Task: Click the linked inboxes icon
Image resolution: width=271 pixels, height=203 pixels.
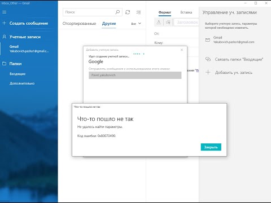Action: click(208, 59)
